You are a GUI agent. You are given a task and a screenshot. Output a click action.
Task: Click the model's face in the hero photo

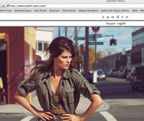65,60
